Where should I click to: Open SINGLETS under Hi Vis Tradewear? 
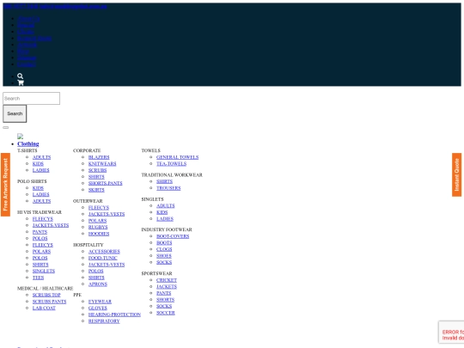point(44,271)
